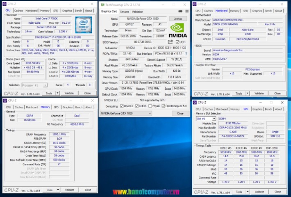Click the CPU-Z title icon in Mainboard window
This screenshot has width=291, height=197.
[195, 4]
